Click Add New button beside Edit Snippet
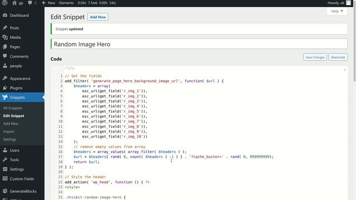This screenshot has width=356, height=200. (x=98, y=17)
